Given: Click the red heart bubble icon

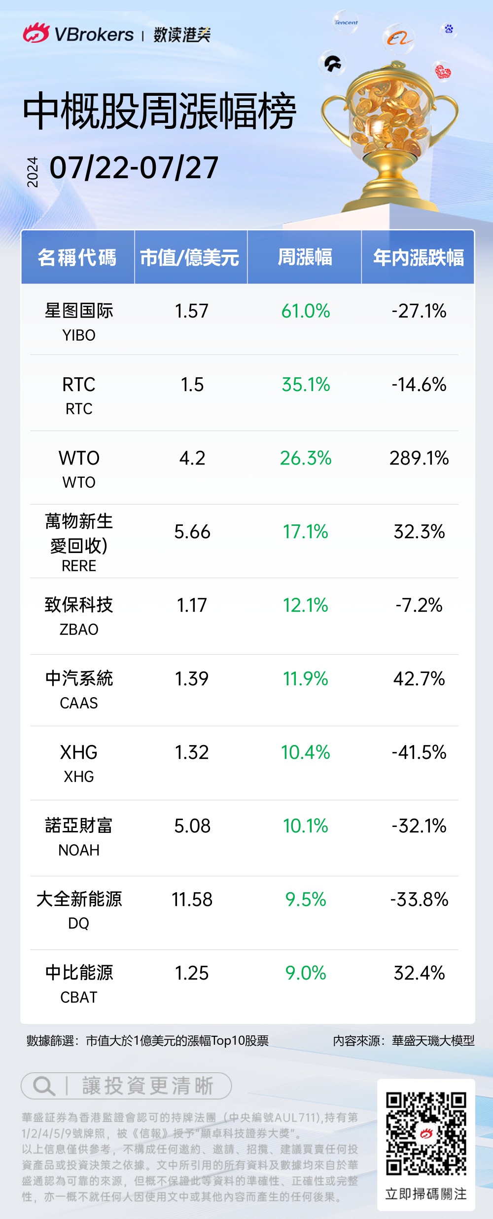Looking at the screenshot, I should (443, 72).
